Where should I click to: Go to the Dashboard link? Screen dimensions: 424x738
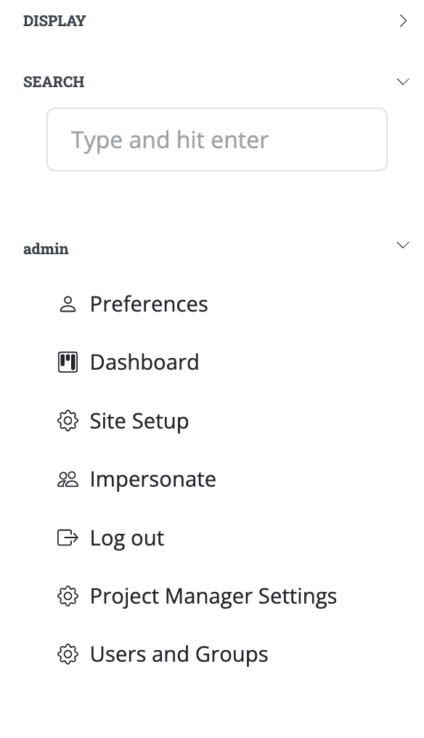[144, 362]
